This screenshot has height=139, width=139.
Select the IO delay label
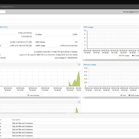click(39, 34)
